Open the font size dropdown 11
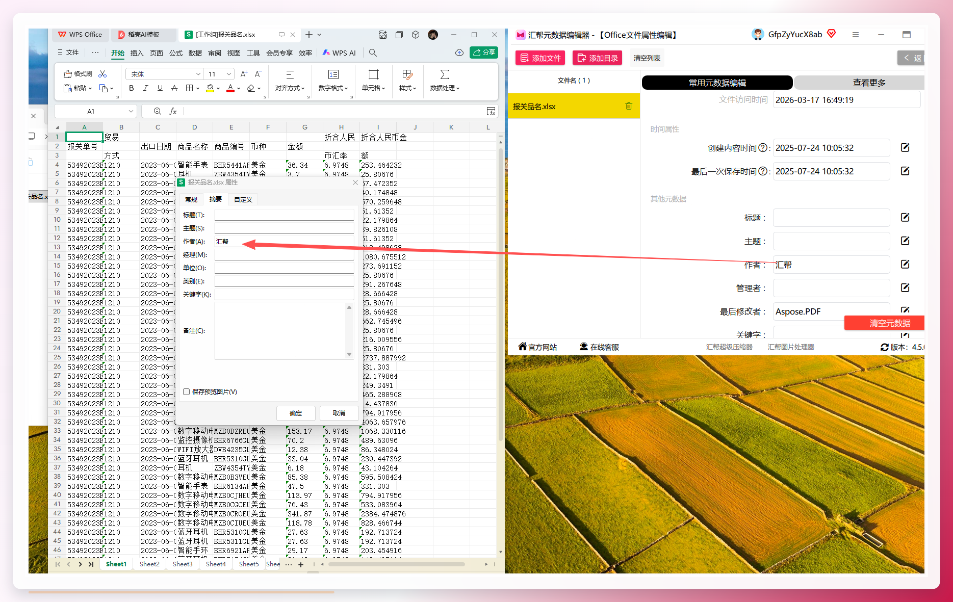 [x=229, y=74]
